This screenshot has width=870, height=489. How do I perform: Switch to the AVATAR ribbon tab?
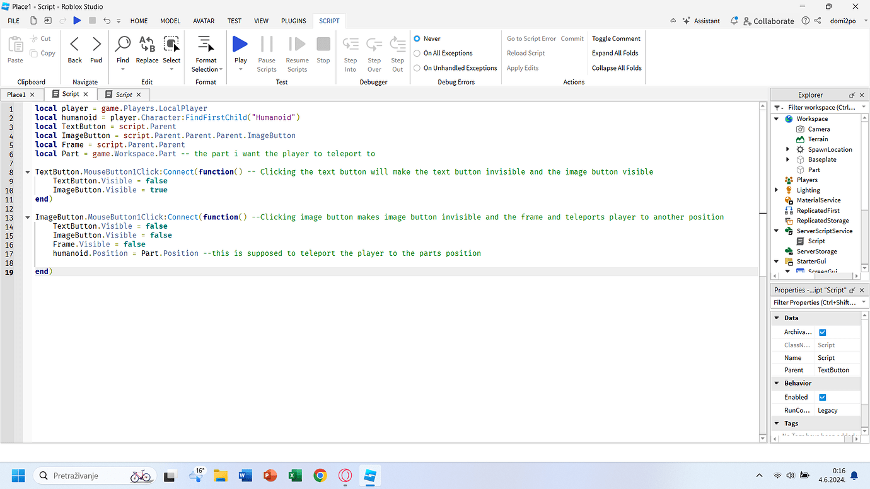[204, 21]
